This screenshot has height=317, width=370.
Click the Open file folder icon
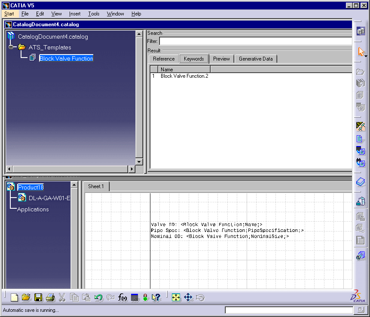pos(26,297)
